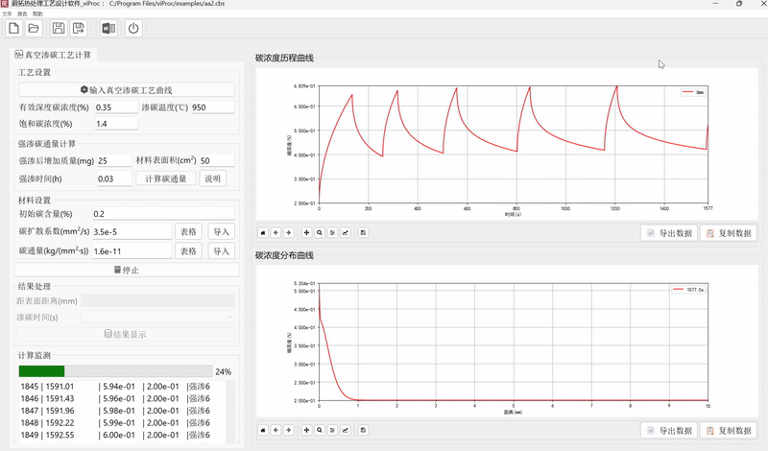Viewport: 768px width, 451px height.
Task: Click the Open Folder toolbar icon
Action: coord(36,29)
